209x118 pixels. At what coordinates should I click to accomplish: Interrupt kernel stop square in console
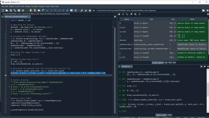pos(201,67)
